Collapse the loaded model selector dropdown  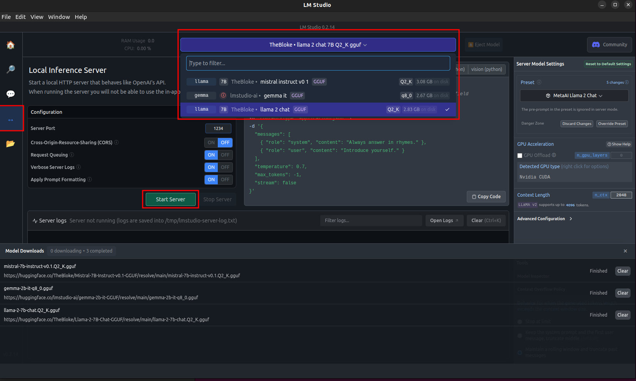pos(318,45)
